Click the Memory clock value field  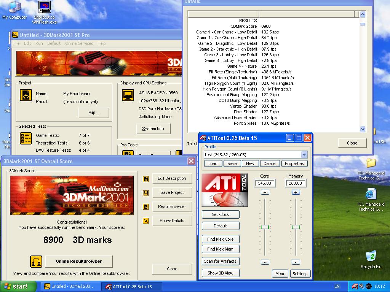[296, 183]
